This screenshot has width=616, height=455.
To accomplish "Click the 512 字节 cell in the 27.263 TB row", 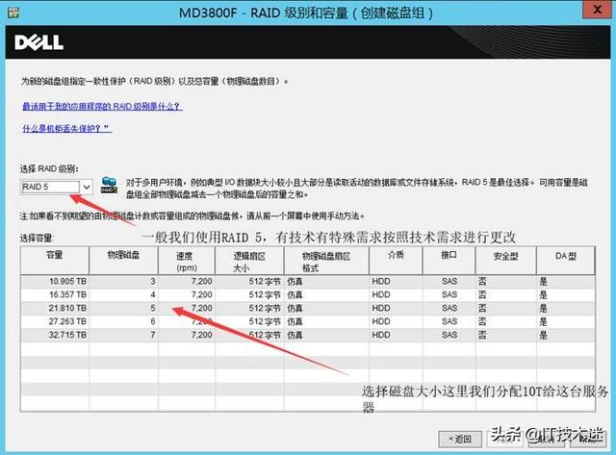I will (265, 321).
